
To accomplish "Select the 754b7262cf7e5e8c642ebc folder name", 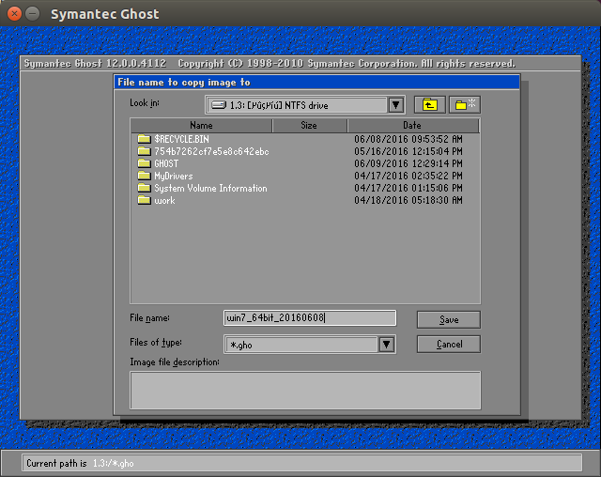I will [x=211, y=151].
